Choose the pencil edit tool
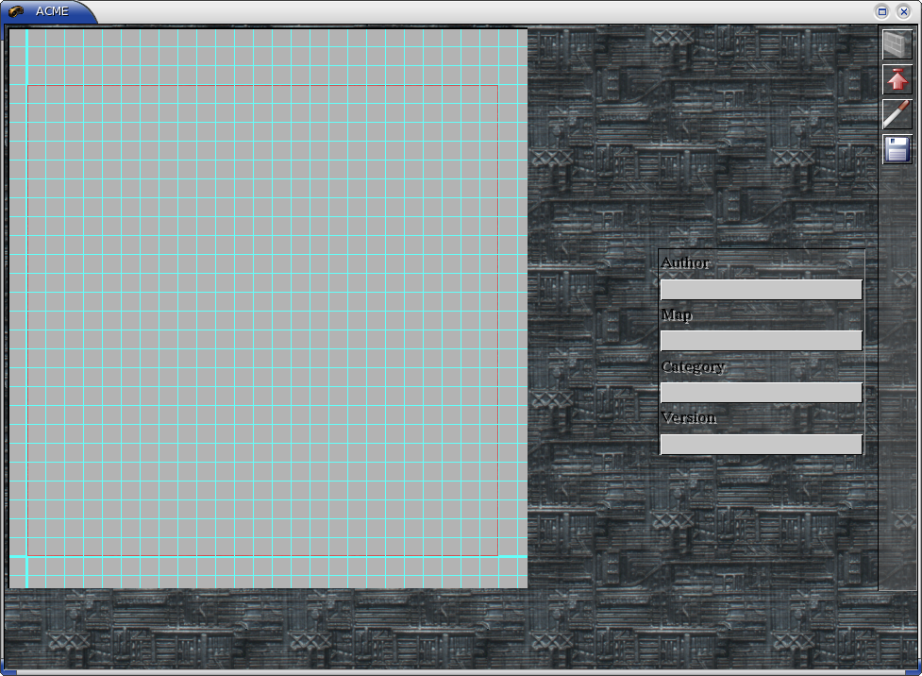The height and width of the screenshot is (676, 922). click(x=897, y=114)
